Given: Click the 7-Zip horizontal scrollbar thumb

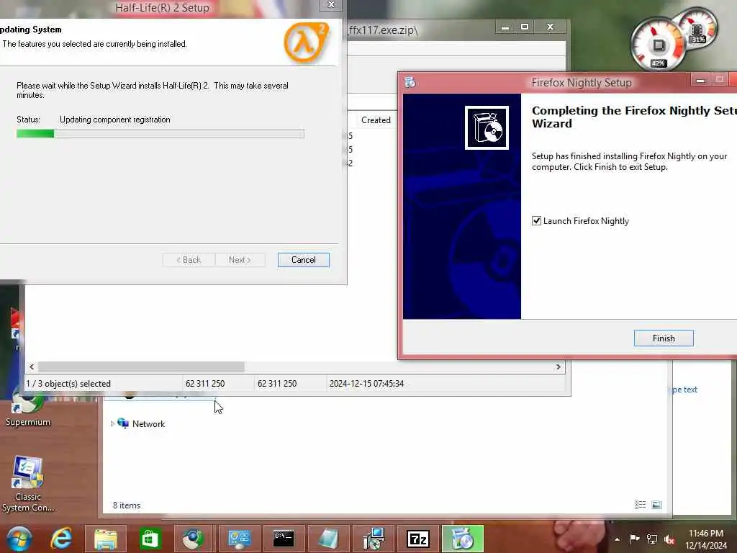Looking at the screenshot, I should (x=141, y=367).
